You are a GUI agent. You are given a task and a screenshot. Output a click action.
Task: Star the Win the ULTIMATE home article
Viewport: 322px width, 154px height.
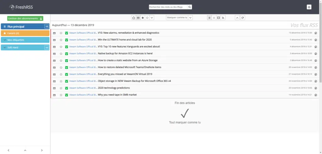pos(61,40)
